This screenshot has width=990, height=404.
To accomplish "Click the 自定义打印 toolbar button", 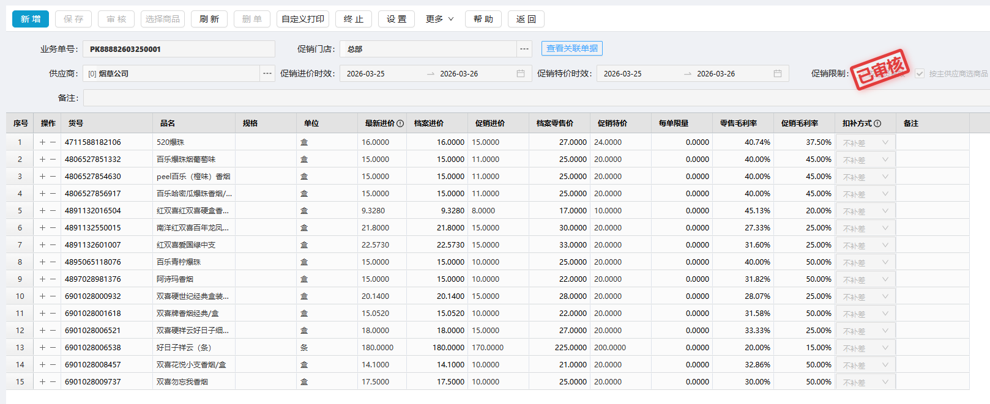I will tap(303, 20).
